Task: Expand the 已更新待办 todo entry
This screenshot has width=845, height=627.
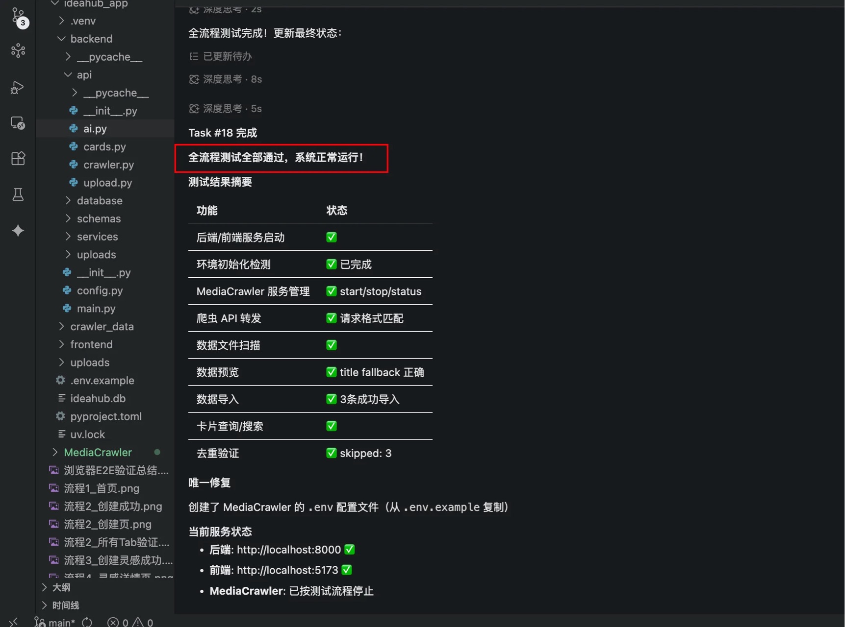Action: click(x=221, y=56)
